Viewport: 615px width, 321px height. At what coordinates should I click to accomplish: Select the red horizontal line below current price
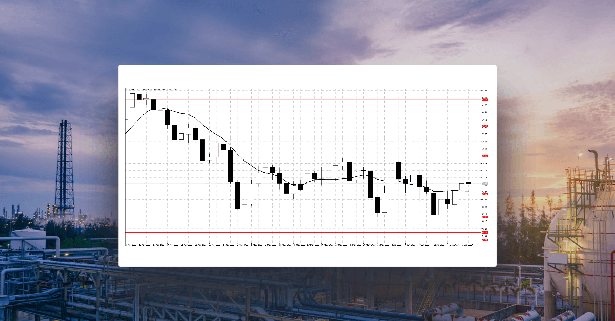[307, 216]
